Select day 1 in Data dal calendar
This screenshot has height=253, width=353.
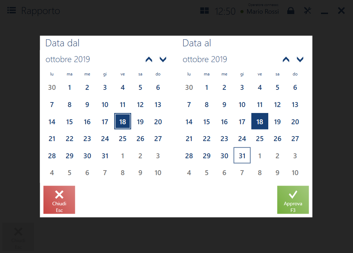pos(70,87)
